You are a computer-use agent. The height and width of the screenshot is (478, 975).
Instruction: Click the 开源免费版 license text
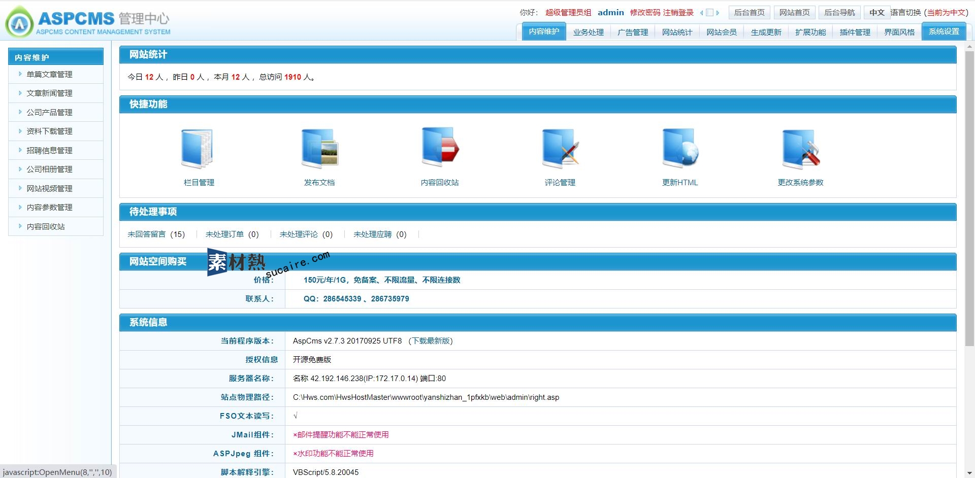pos(312,359)
